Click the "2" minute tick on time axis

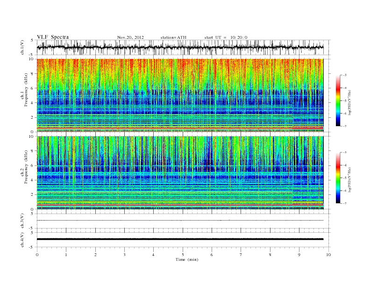click(95, 255)
